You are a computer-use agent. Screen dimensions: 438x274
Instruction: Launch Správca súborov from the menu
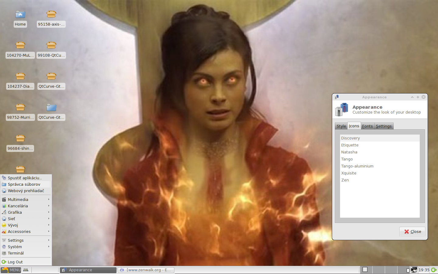(x=26, y=184)
